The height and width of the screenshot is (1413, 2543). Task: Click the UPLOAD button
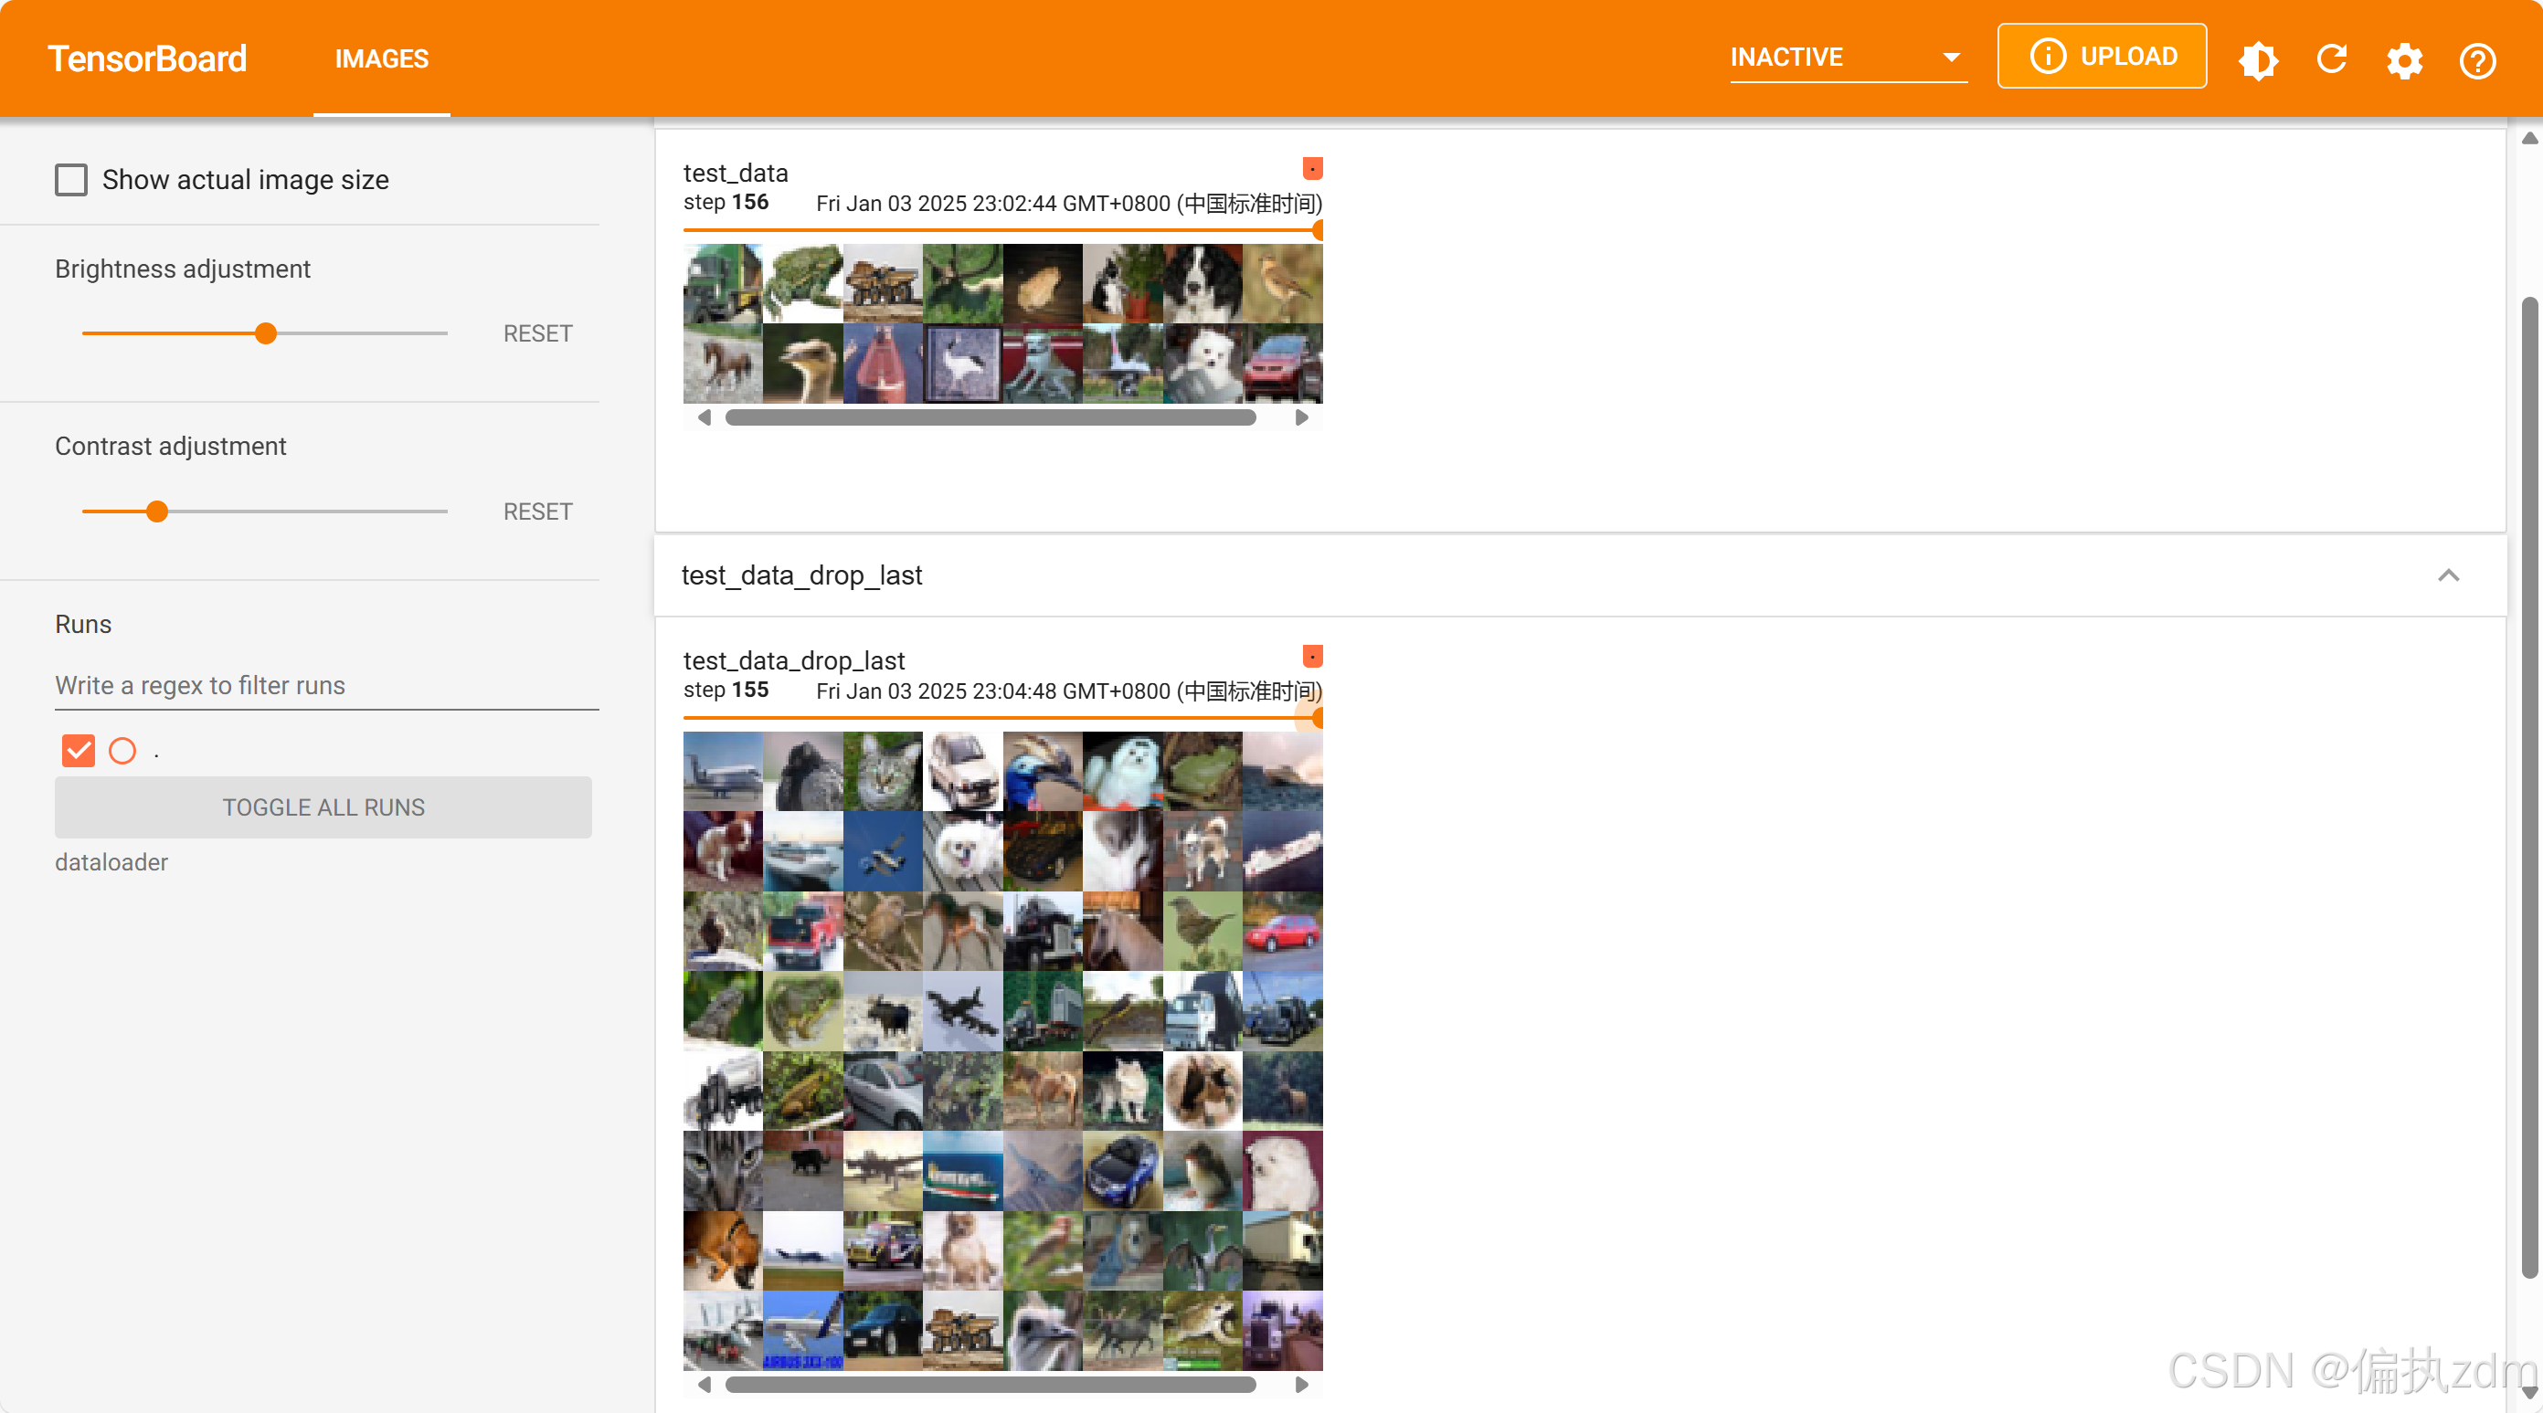pyautogui.click(x=2102, y=57)
